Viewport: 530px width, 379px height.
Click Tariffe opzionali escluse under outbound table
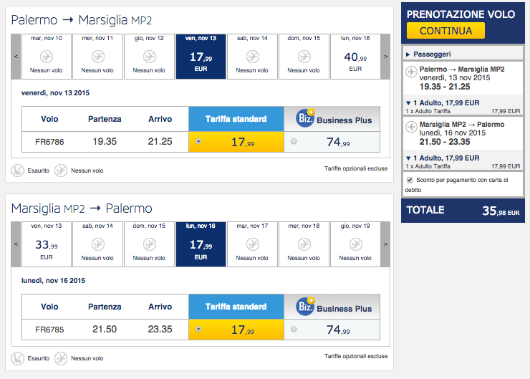355,169
